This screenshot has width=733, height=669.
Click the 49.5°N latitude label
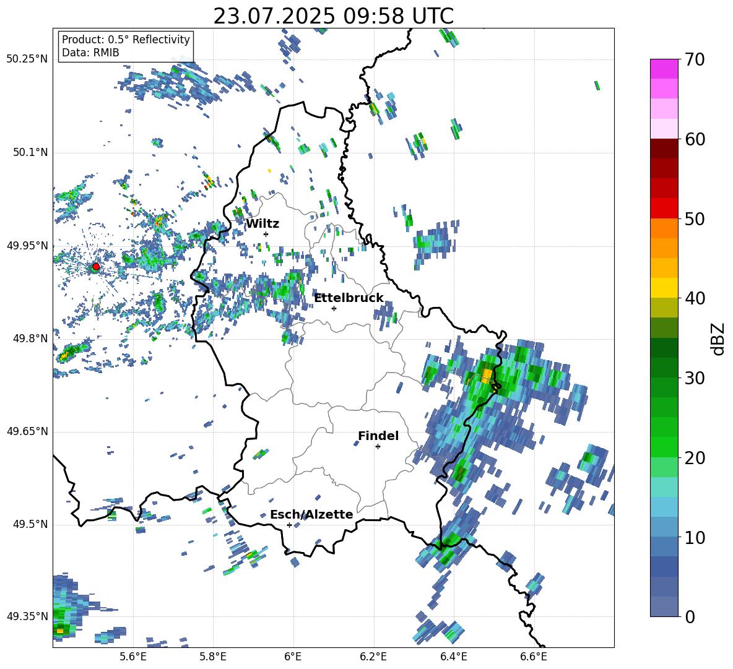coord(30,524)
